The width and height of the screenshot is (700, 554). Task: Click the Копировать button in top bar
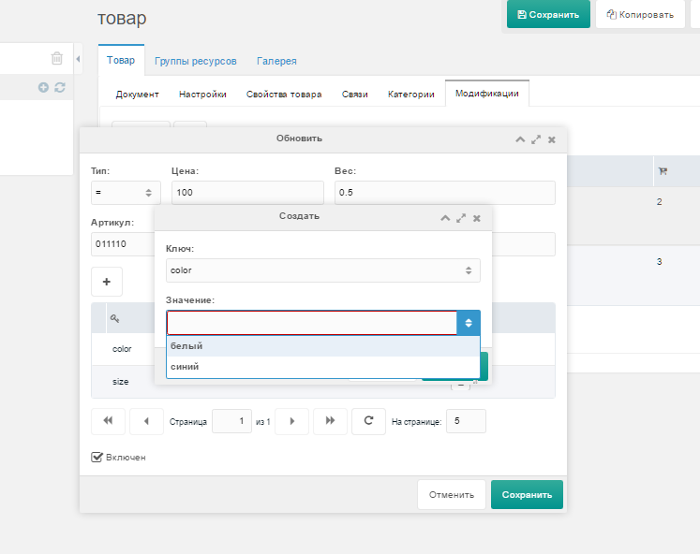pos(640,14)
